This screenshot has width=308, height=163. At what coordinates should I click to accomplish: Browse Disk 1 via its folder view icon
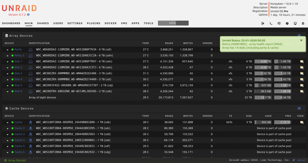(x=302, y=61)
